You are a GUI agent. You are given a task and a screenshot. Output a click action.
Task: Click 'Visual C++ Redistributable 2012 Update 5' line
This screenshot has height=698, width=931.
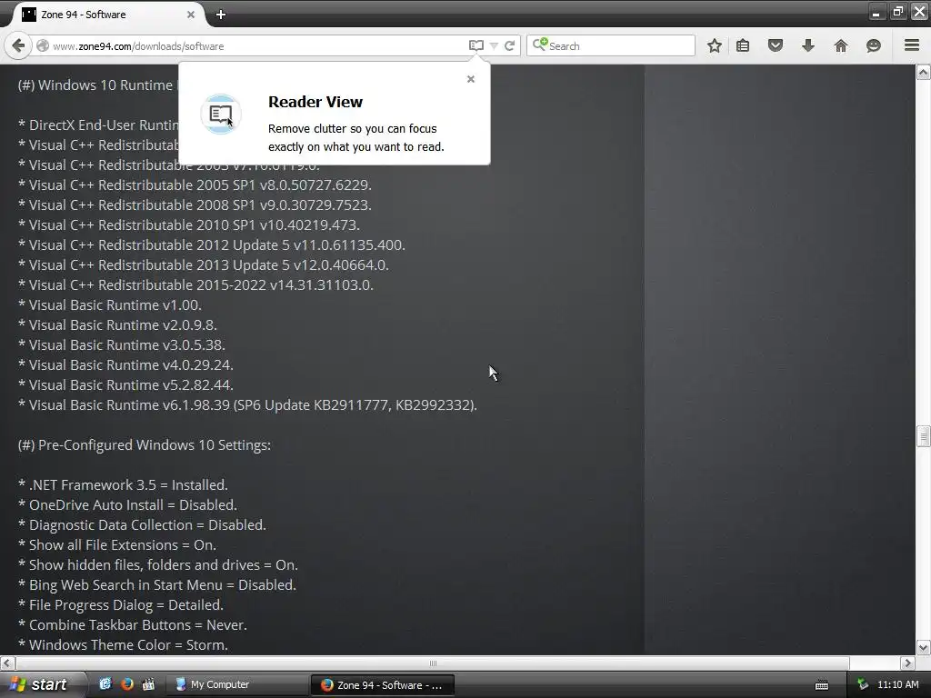[x=211, y=245]
